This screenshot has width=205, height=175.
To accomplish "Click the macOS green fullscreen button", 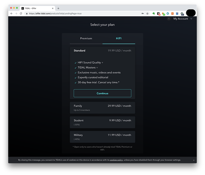I will (x=17, y=8).
